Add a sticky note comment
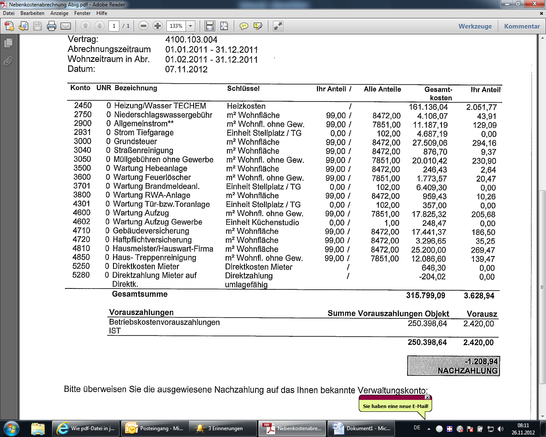 click(x=244, y=26)
